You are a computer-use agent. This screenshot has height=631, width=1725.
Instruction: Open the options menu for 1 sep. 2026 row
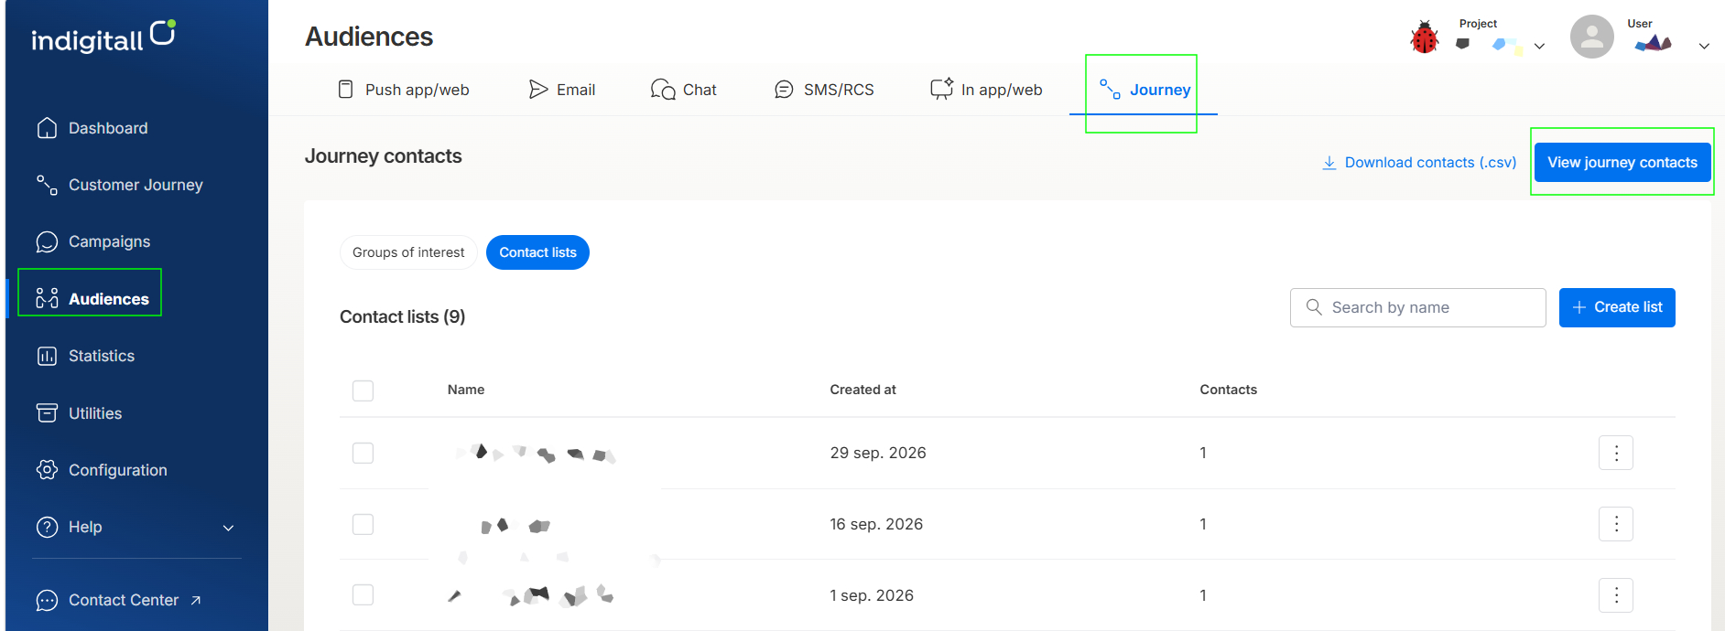pos(1616,595)
